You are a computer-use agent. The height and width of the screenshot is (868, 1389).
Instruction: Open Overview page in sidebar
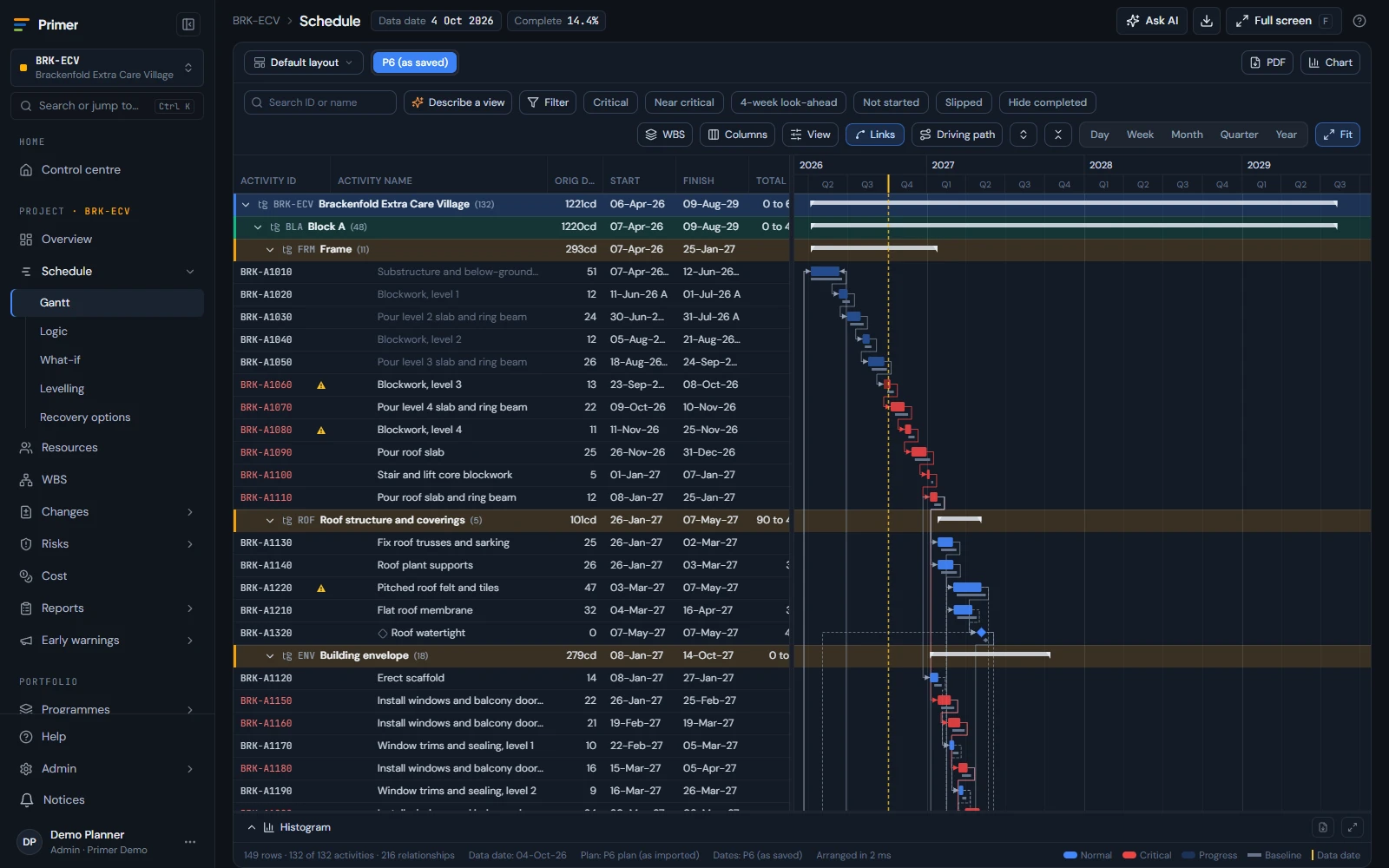pyautogui.click(x=107, y=239)
